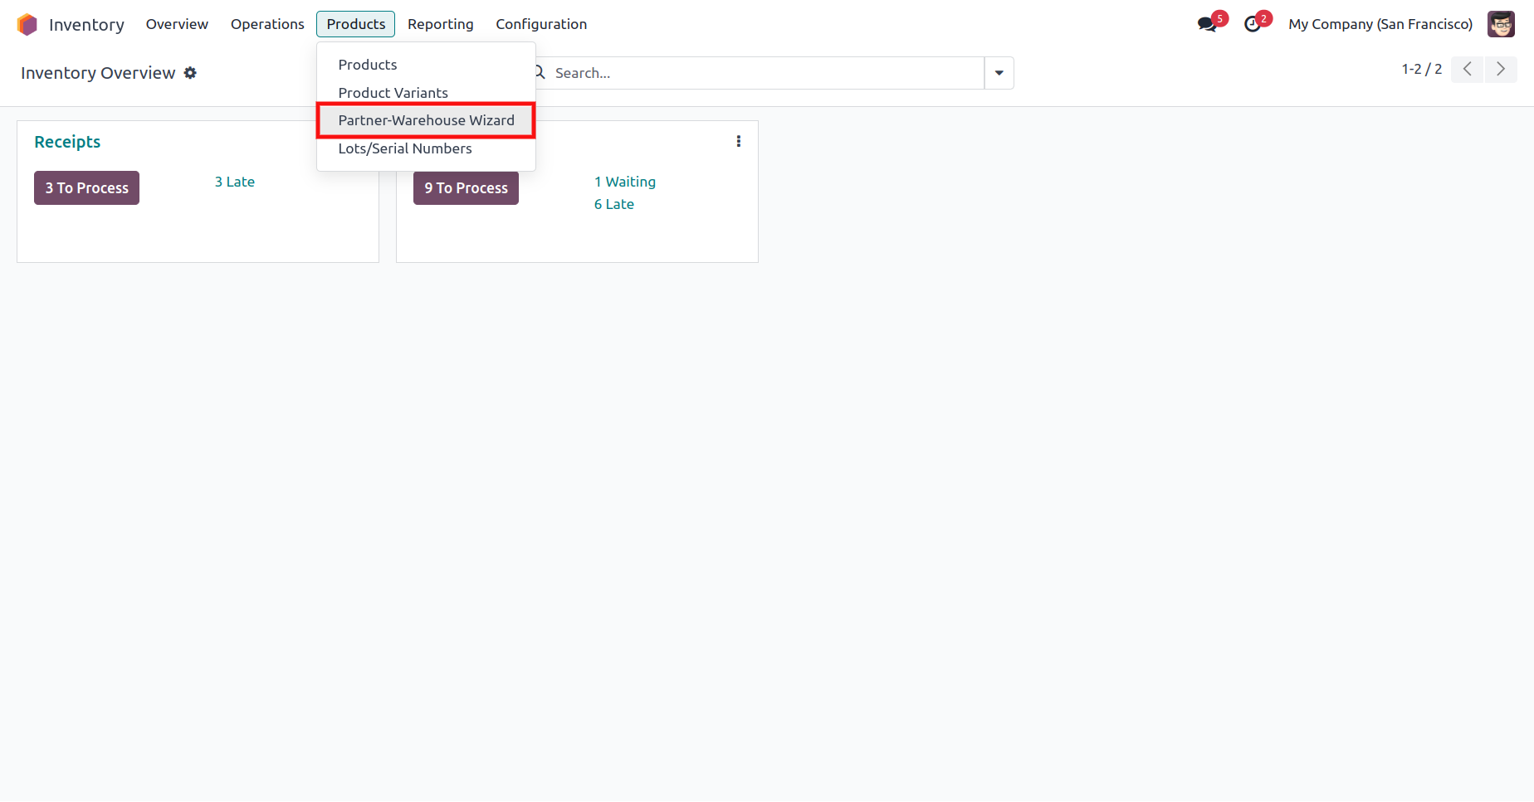Open the My Company (San Francisco) switcher
The height and width of the screenshot is (802, 1534).
pos(1380,24)
